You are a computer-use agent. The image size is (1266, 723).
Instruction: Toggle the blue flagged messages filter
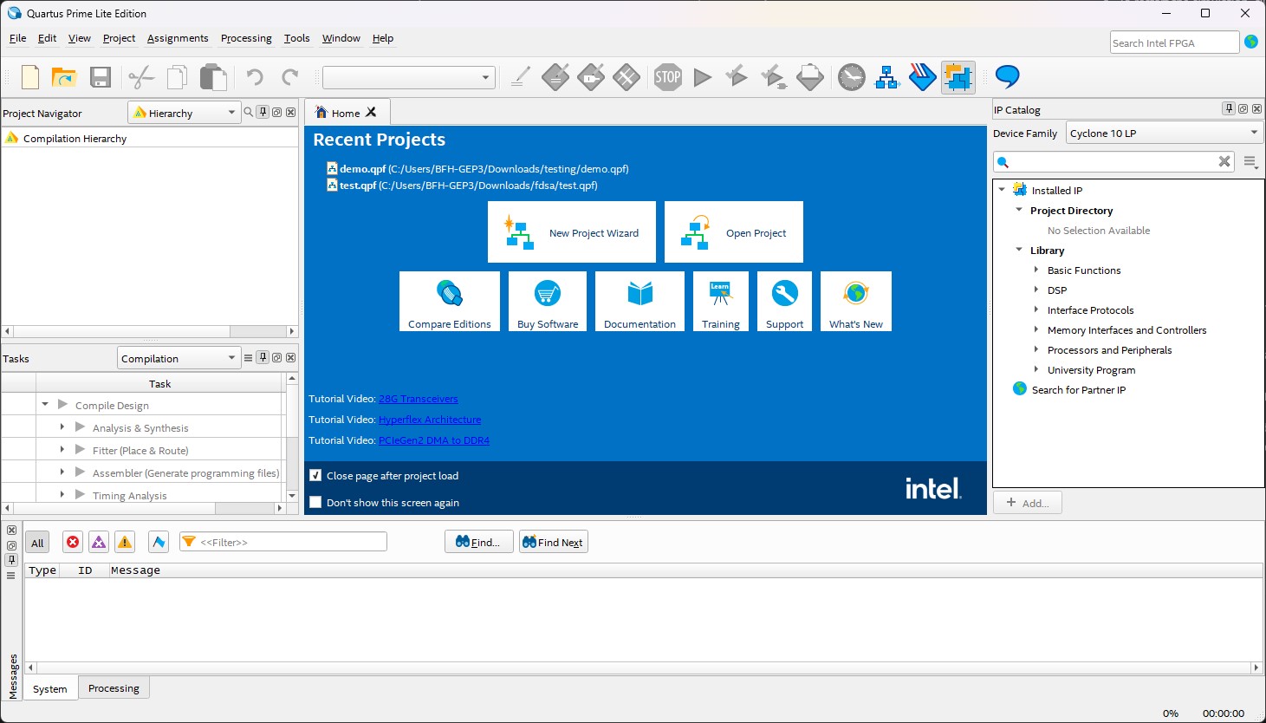point(159,542)
